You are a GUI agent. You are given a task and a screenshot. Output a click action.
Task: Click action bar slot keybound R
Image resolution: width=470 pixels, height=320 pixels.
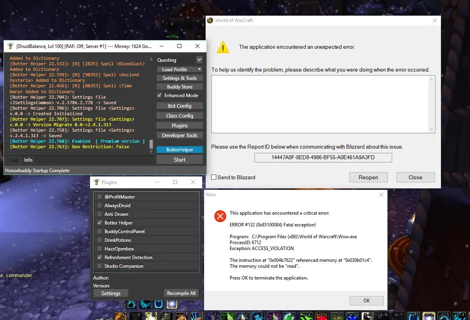tap(197, 316)
